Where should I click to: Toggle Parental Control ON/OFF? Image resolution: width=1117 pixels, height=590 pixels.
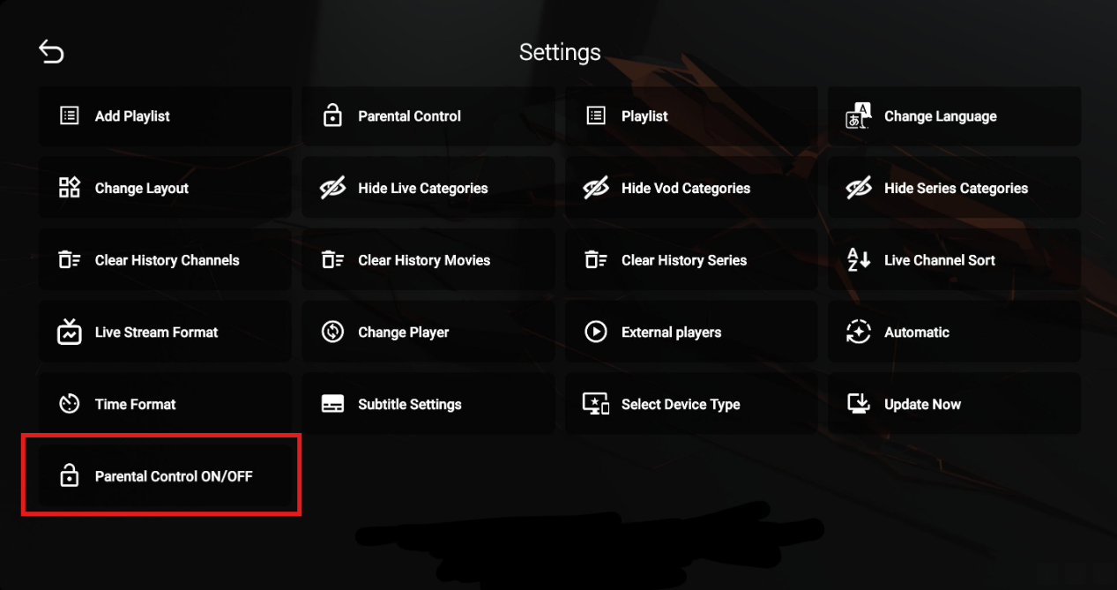164,476
